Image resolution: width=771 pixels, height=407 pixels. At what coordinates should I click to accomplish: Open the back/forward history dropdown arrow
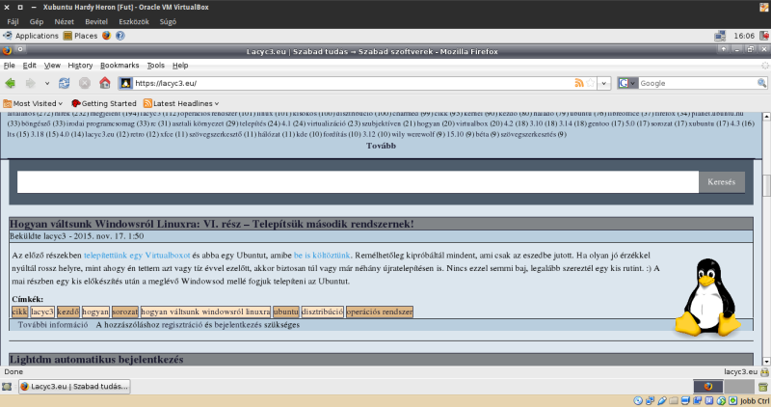(47, 83)
